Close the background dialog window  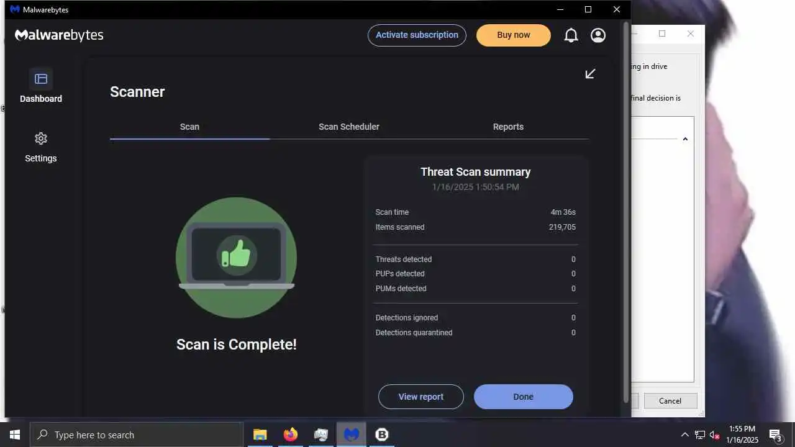click(691, 34)
